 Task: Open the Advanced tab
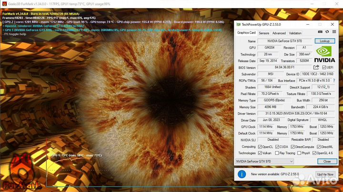(x=279, y=33)
